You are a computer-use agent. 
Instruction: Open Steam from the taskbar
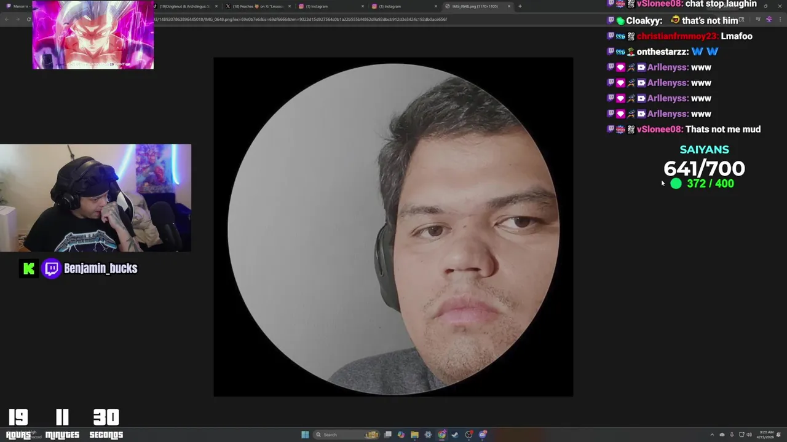click(x=455, y=435)
